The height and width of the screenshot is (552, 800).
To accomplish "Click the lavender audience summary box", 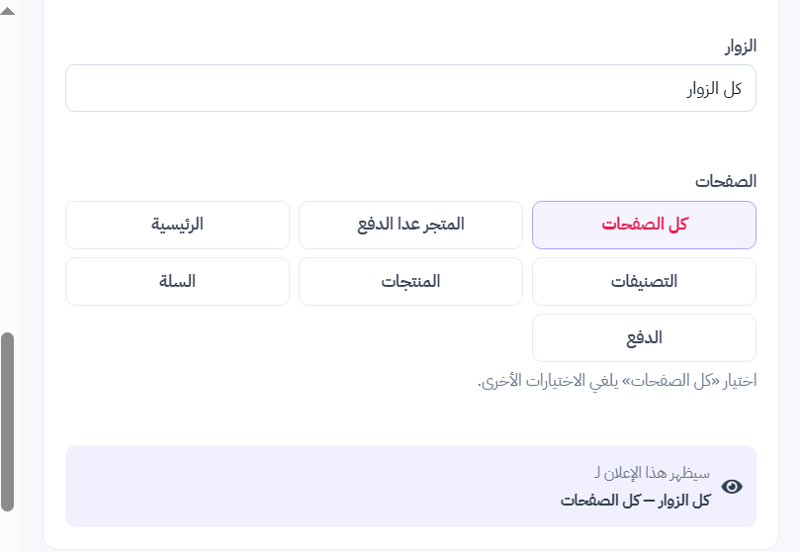I will [x=410, y=486].
